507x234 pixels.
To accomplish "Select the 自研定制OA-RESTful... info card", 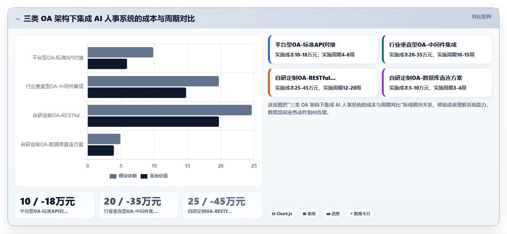I will [323, 83].
